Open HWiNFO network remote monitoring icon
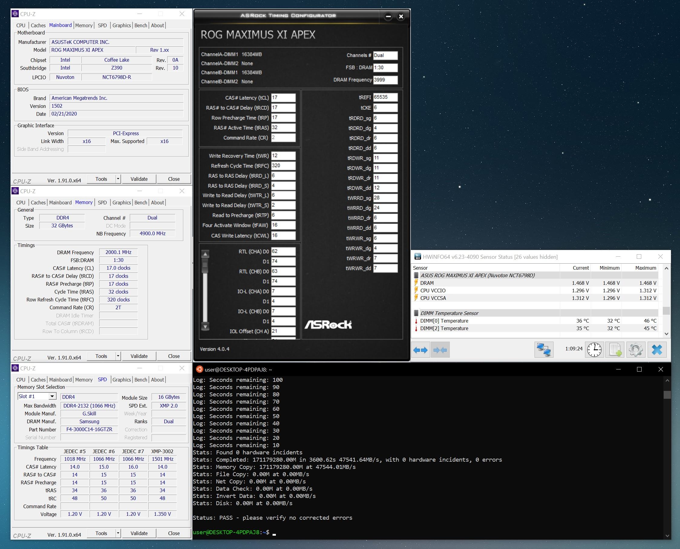 click(544, 350)
